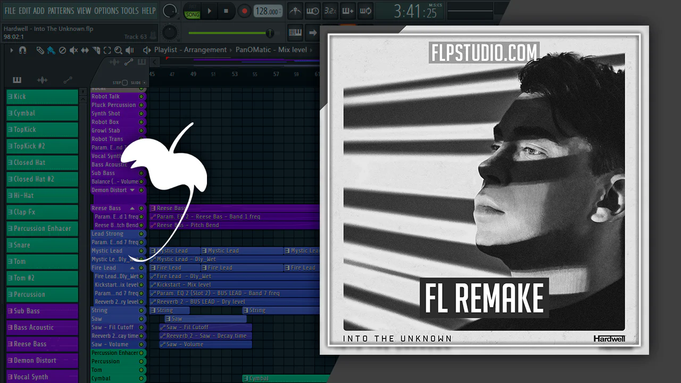Click the master pitch knob
This screenshot has height=383, width=681.
[x=170, y=32]
